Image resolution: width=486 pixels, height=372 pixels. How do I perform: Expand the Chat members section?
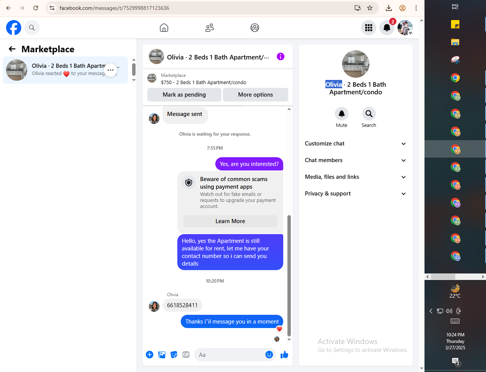(356, 160)
